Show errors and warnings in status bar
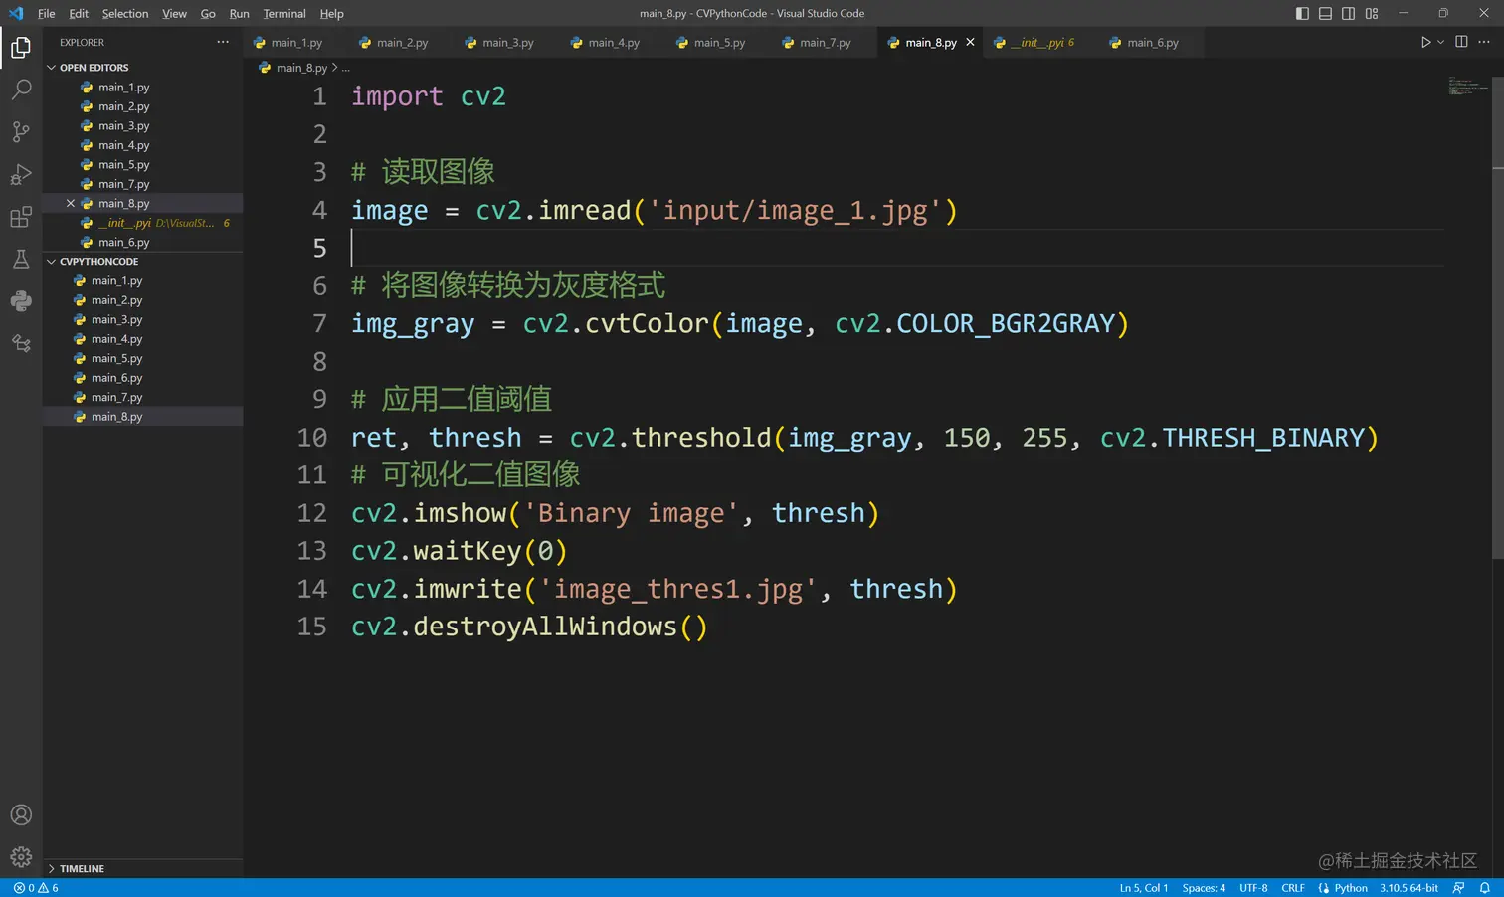 click(x=36, y=888)
